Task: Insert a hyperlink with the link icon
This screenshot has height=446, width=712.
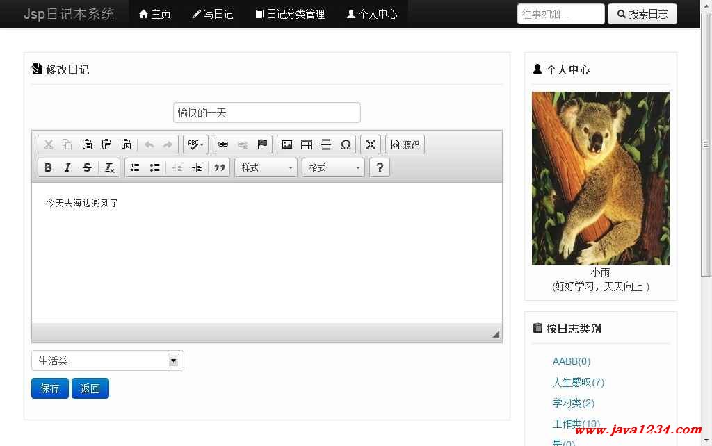Action: pos(223,144)
